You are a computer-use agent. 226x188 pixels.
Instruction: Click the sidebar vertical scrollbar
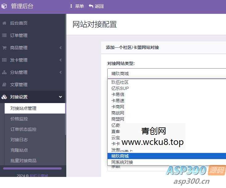(66, 75)
